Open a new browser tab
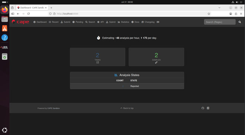 (51, 8)
